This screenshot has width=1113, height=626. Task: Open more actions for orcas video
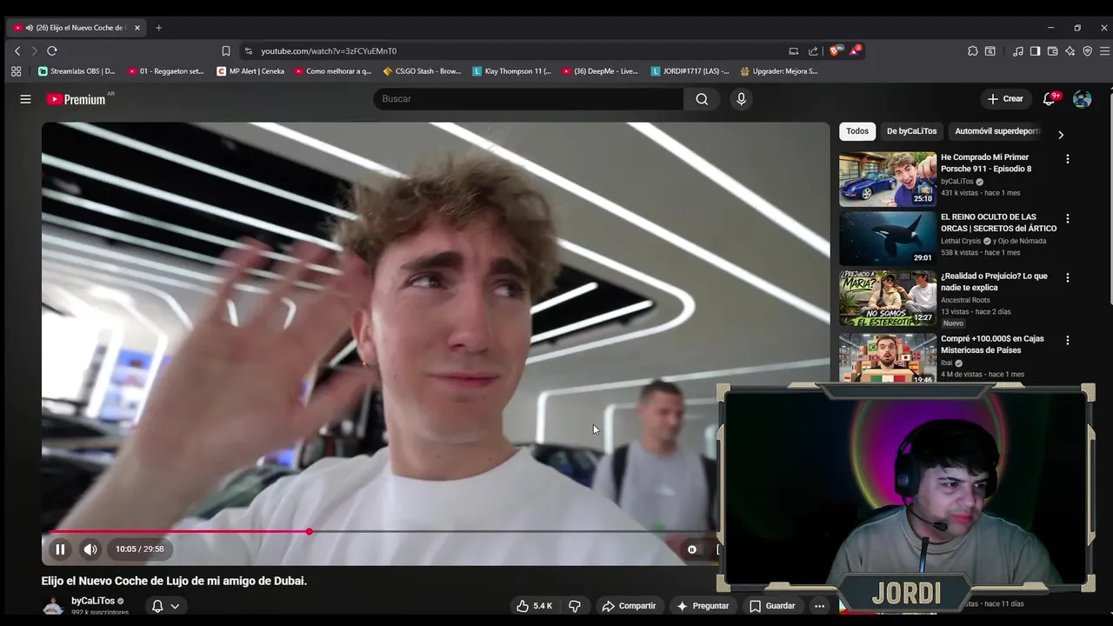pyautogui.click(x=1068, y=218)
